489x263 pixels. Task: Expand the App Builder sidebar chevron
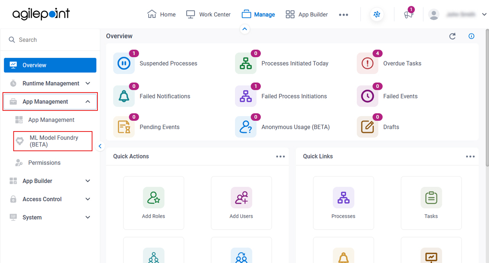pyautogui.click(x=88, y=181)
